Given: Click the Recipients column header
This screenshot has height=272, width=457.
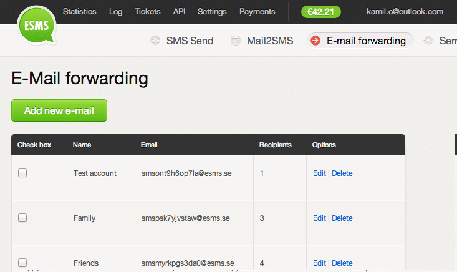Looking at the screenshot, I should (x=276, y=145).
